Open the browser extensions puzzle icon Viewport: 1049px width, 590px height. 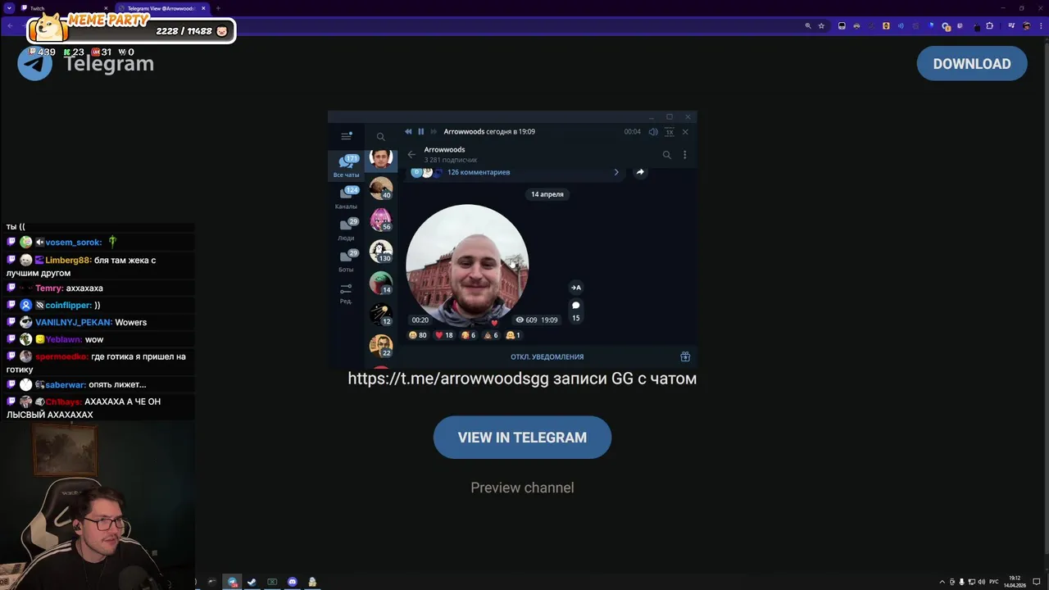coord(990,26)
